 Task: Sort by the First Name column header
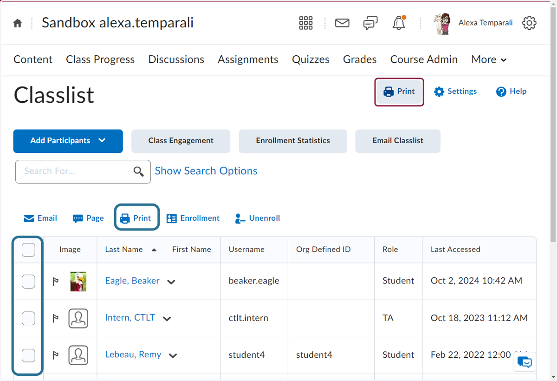pos(192,250)
